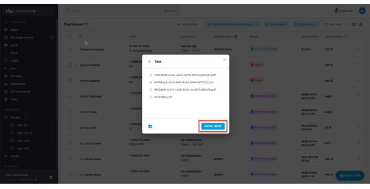Open settings gear in sidebar footer

click(51, 177)
